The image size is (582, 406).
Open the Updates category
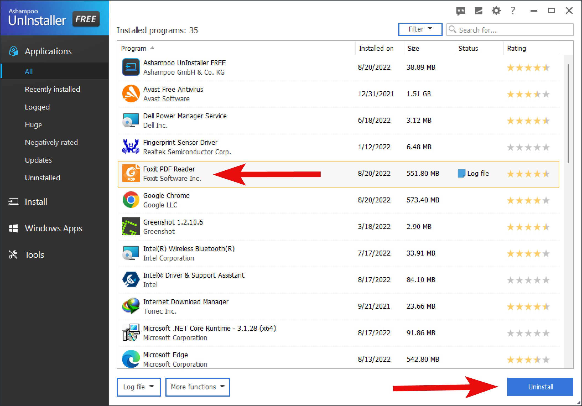point(38,160)
